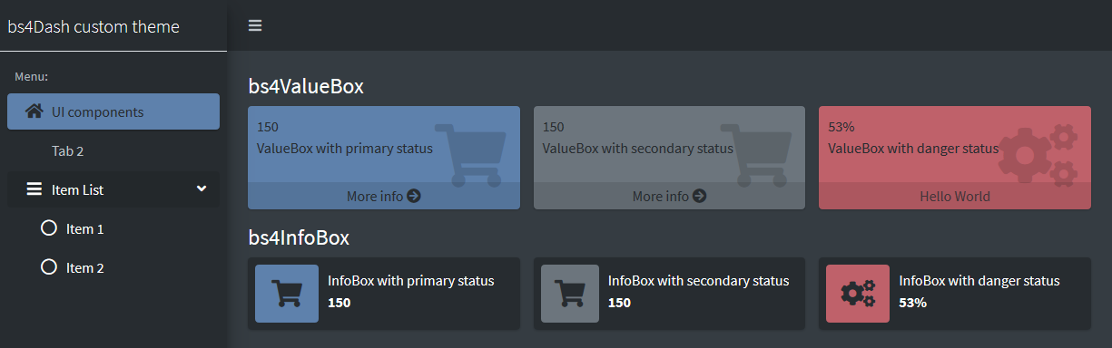This screenshot has width=1112, height=348.
Task: Select UI components menu item
Action: 113,111
